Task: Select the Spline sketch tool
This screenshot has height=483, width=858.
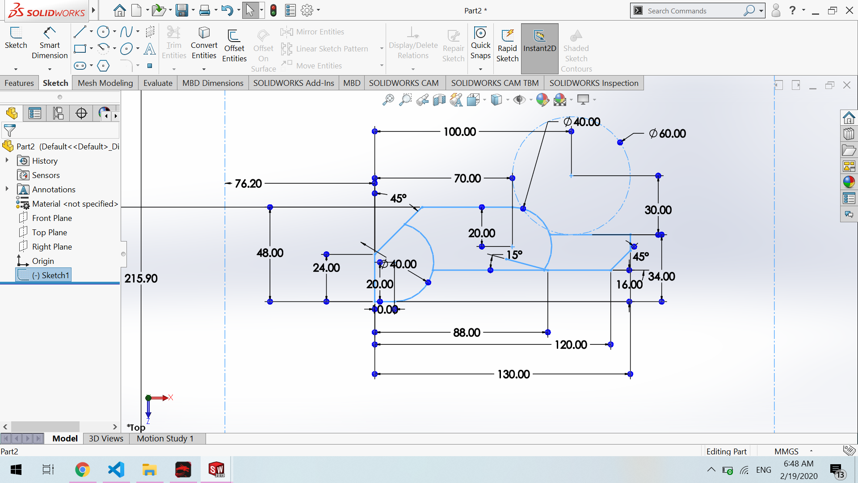Action: pos(126,32)
